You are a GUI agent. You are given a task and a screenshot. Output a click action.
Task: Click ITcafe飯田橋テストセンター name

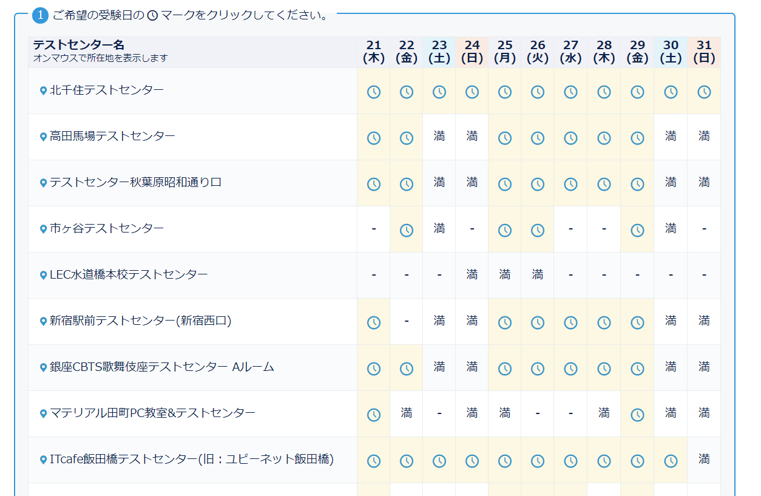tap(192, 459)
